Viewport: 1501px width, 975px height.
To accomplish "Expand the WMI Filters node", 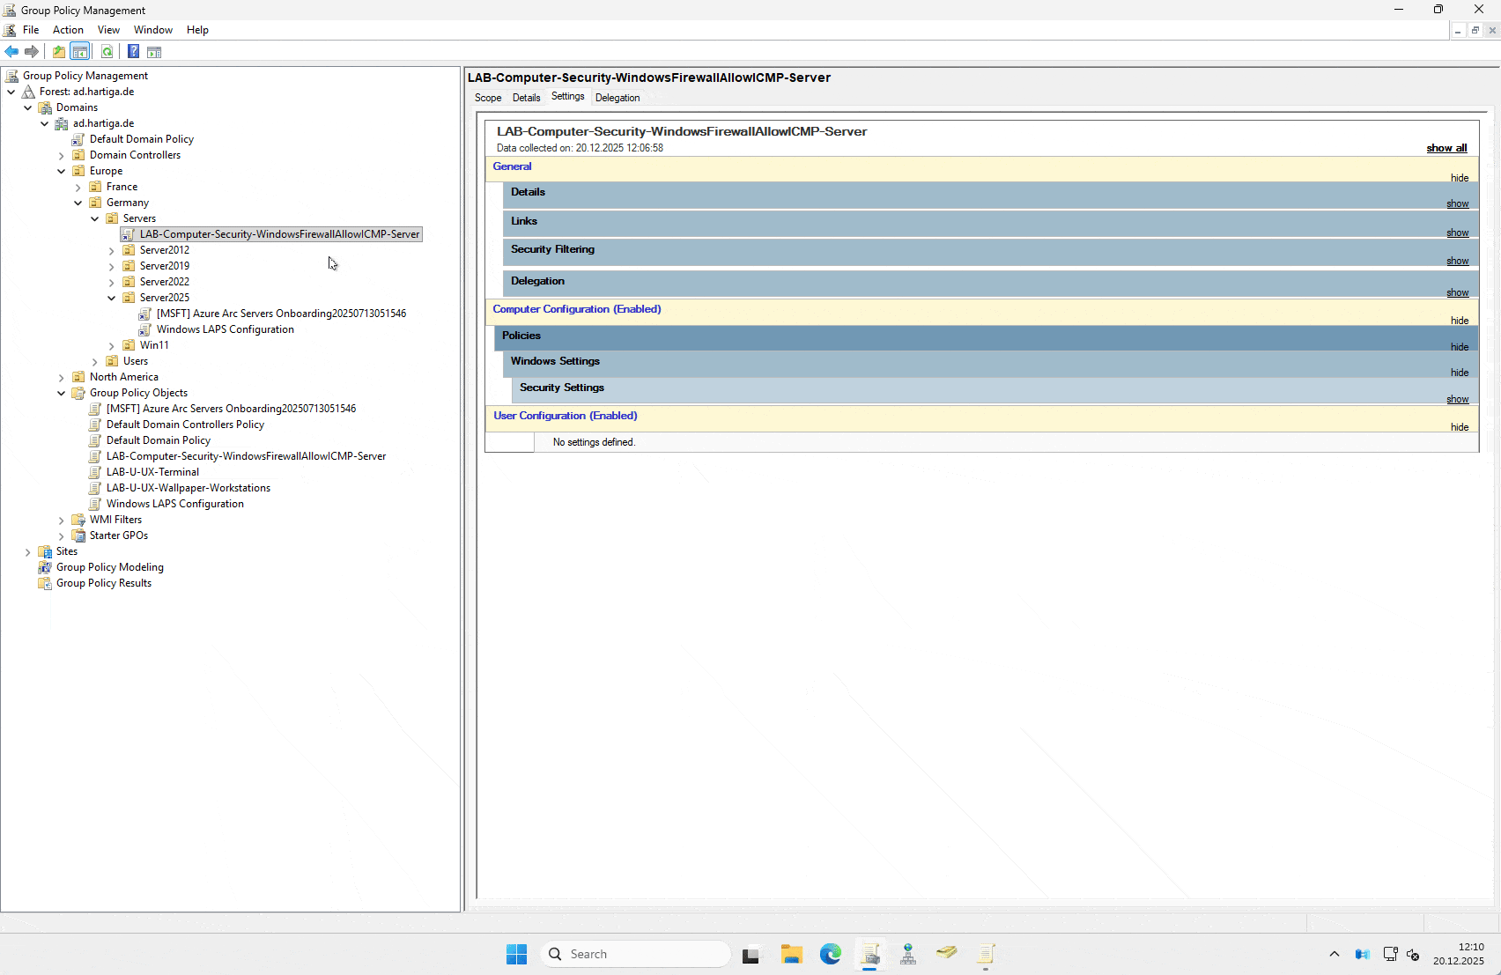I will coord(61,520).
